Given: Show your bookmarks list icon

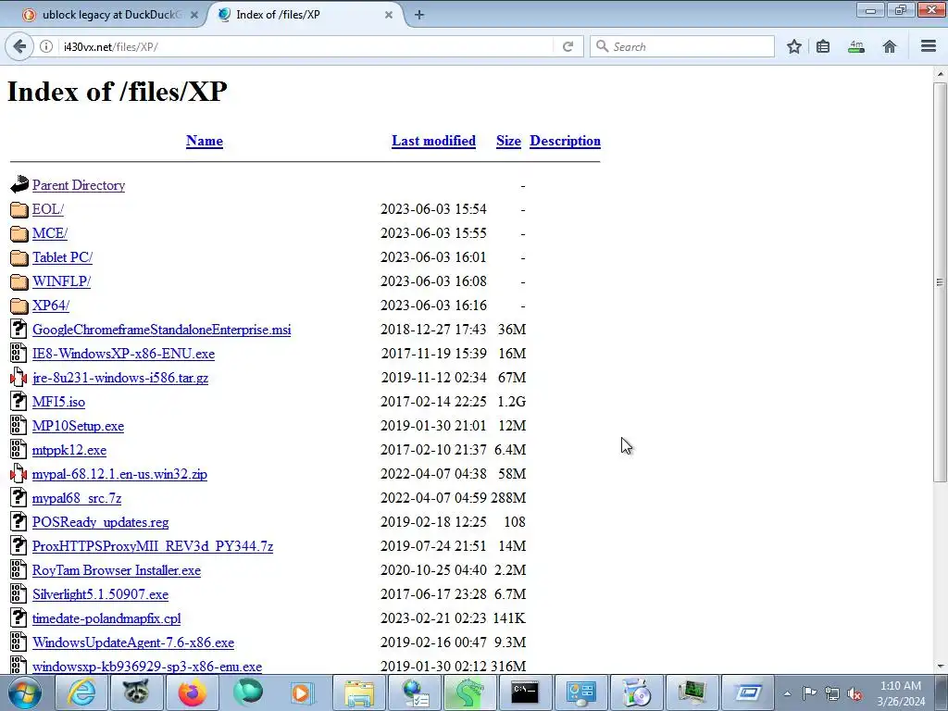Looking at the screenshot, I should click(x=823, y=46).
